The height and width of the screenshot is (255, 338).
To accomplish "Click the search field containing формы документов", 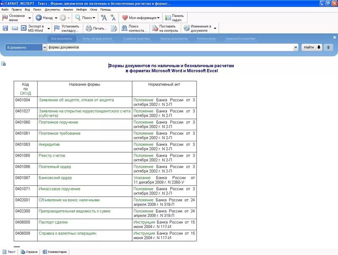I will pyautogui.click(x=170, y=47).
